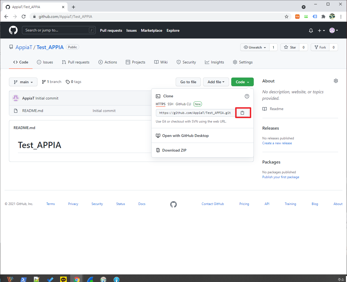
Task: Toggle the green Code dropdown
Action: click(242, 82)
